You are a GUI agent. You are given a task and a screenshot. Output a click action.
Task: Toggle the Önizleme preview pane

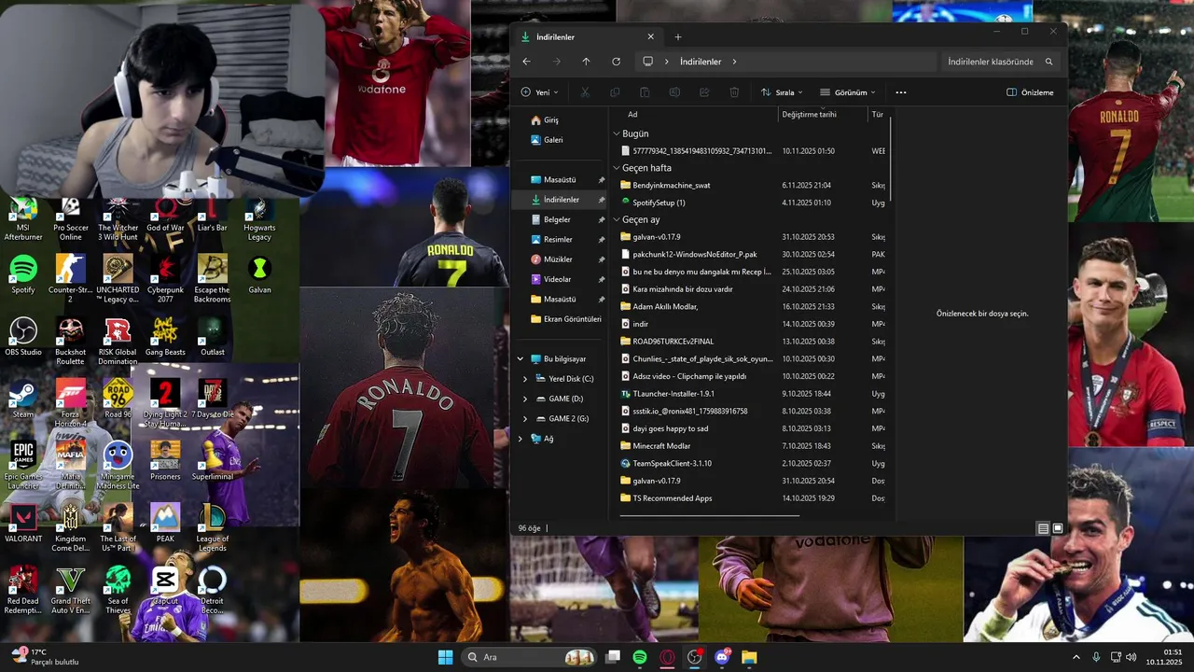click(x=1030, y=92)
